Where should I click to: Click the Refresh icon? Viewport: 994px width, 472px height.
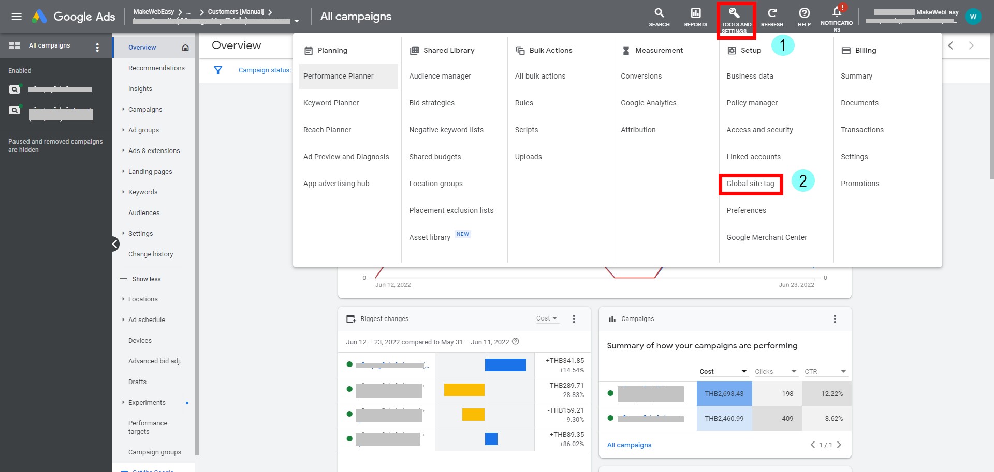click(x=772, y=17)
